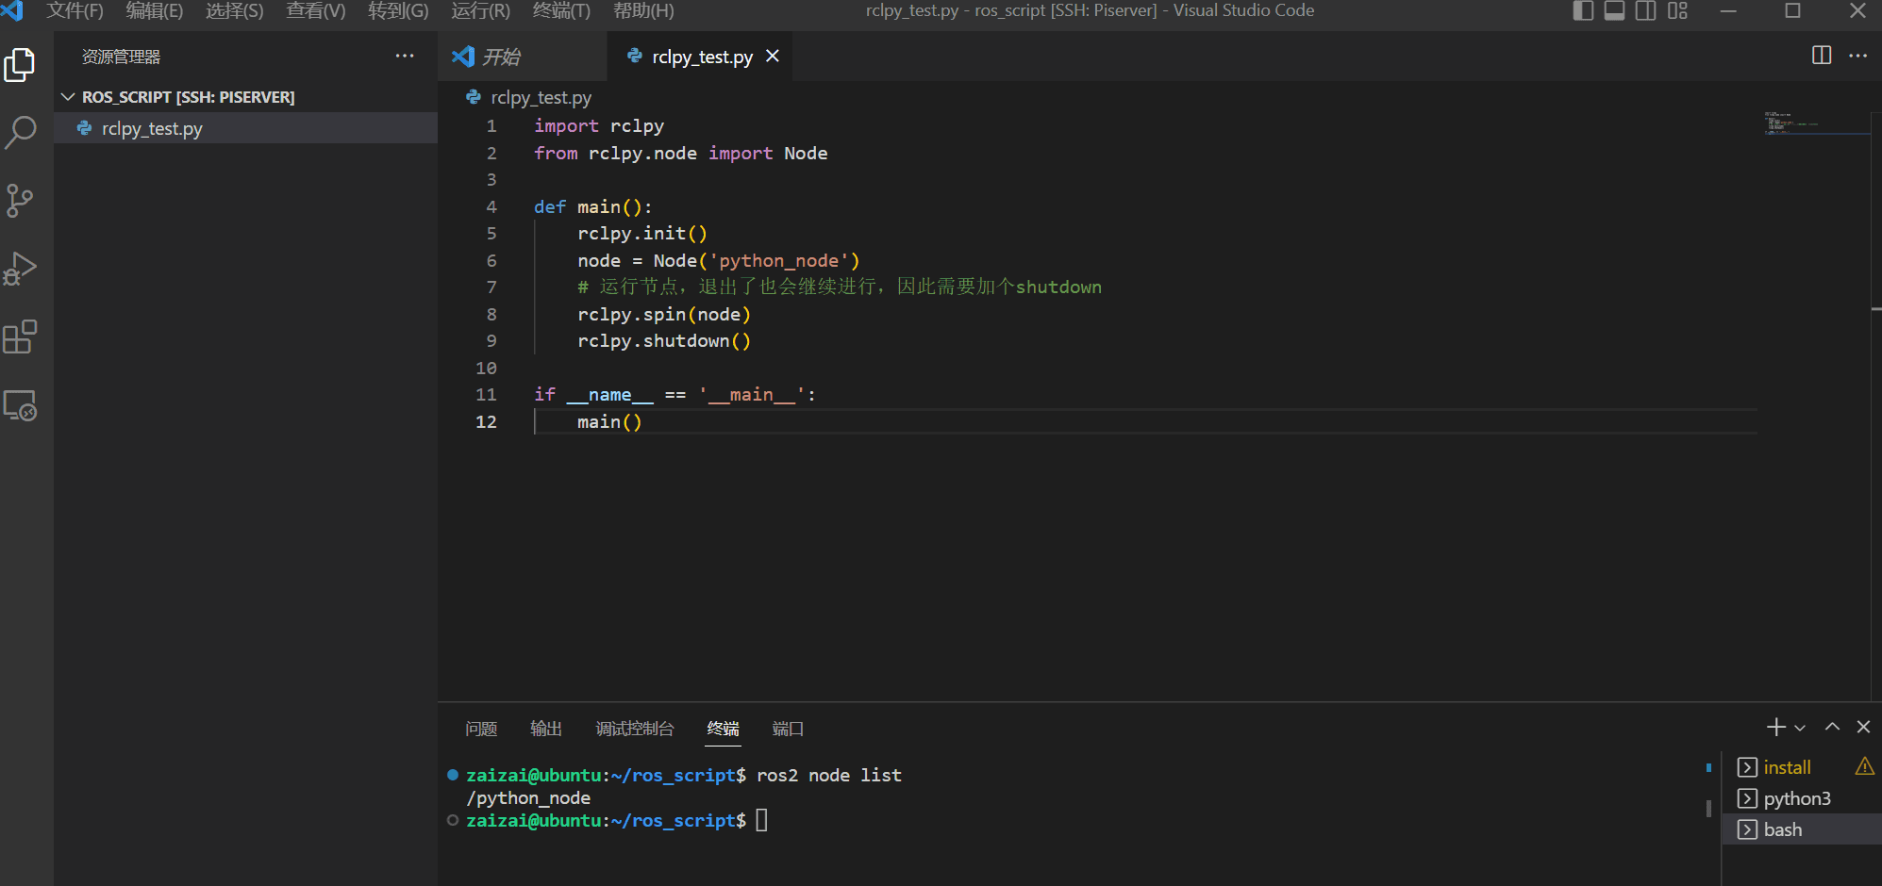Select the python3 terminal session
Viewport: 1882px width, 886px height.
coord(1796,798)
